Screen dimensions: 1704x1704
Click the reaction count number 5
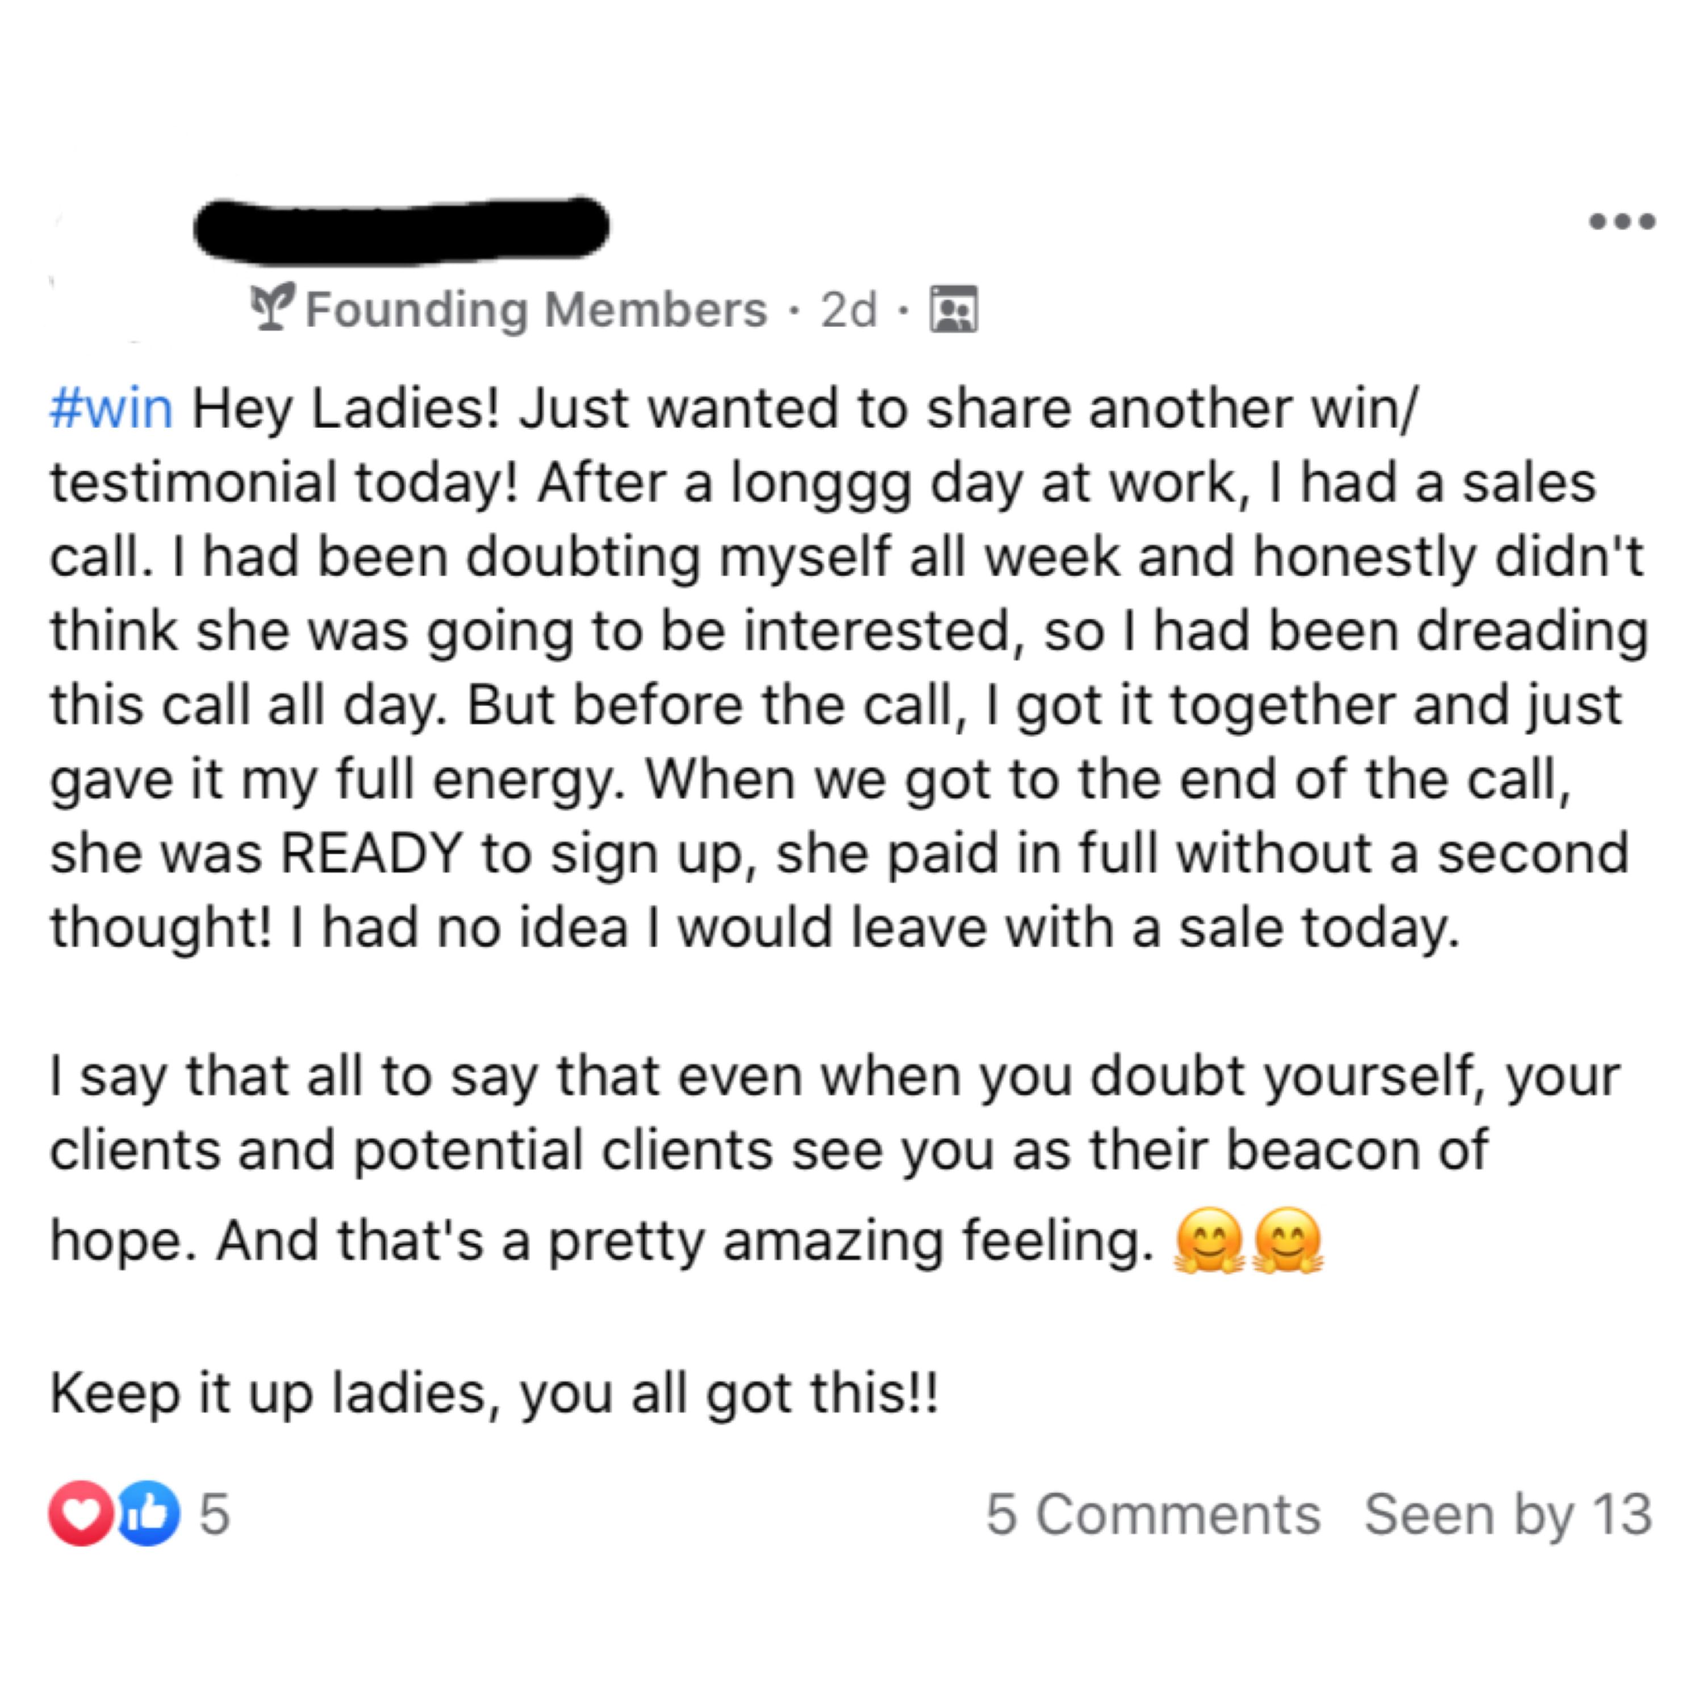(214, 1514)
